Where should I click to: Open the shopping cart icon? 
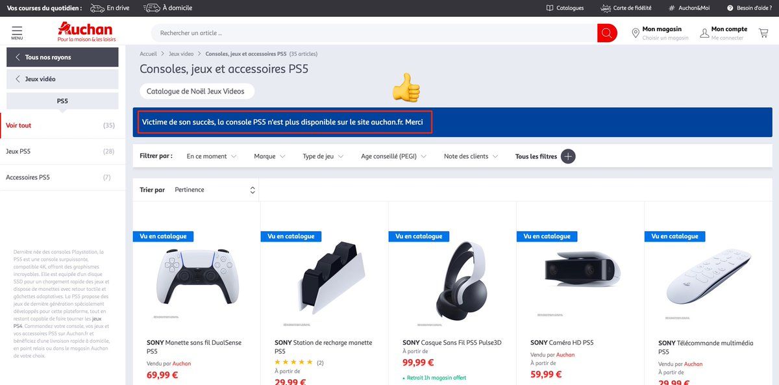(763, 33)
